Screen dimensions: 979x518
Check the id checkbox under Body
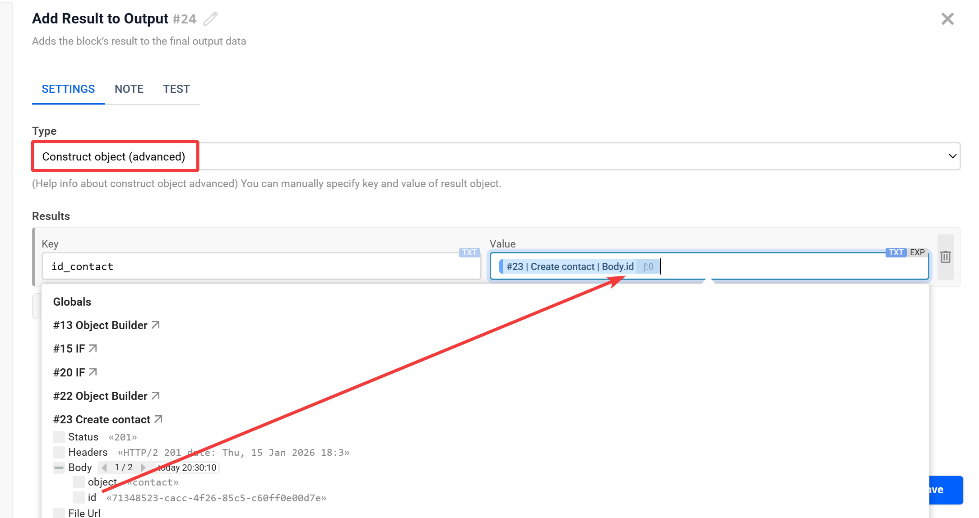click(x=78, y=497)
